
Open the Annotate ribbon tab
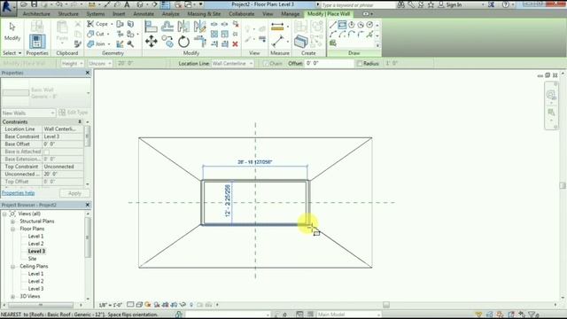[x=144, y=14]
